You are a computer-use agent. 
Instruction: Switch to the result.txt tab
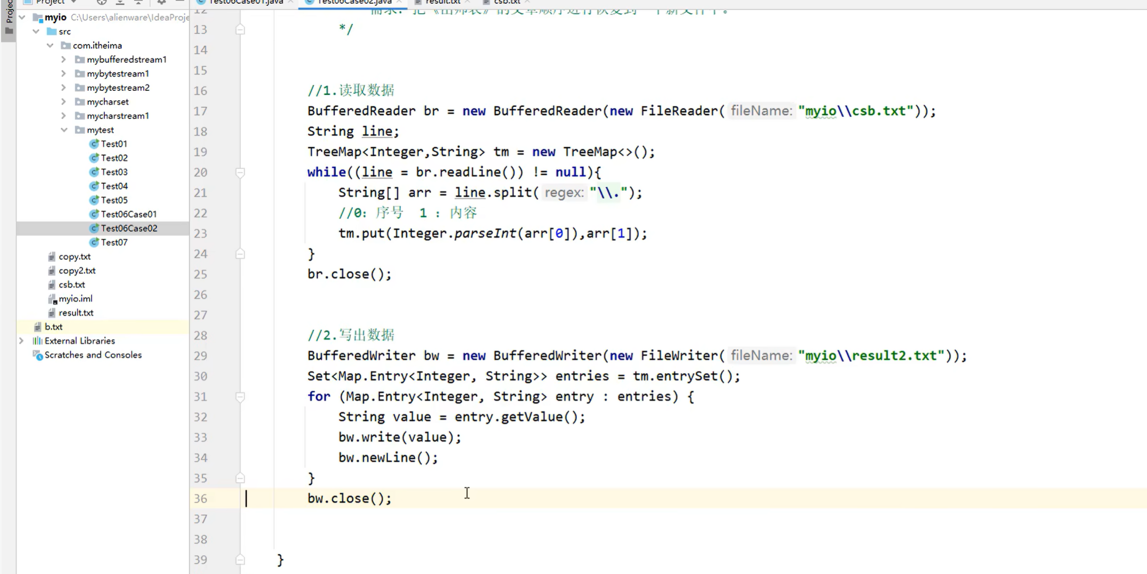(x=443, y=2)
